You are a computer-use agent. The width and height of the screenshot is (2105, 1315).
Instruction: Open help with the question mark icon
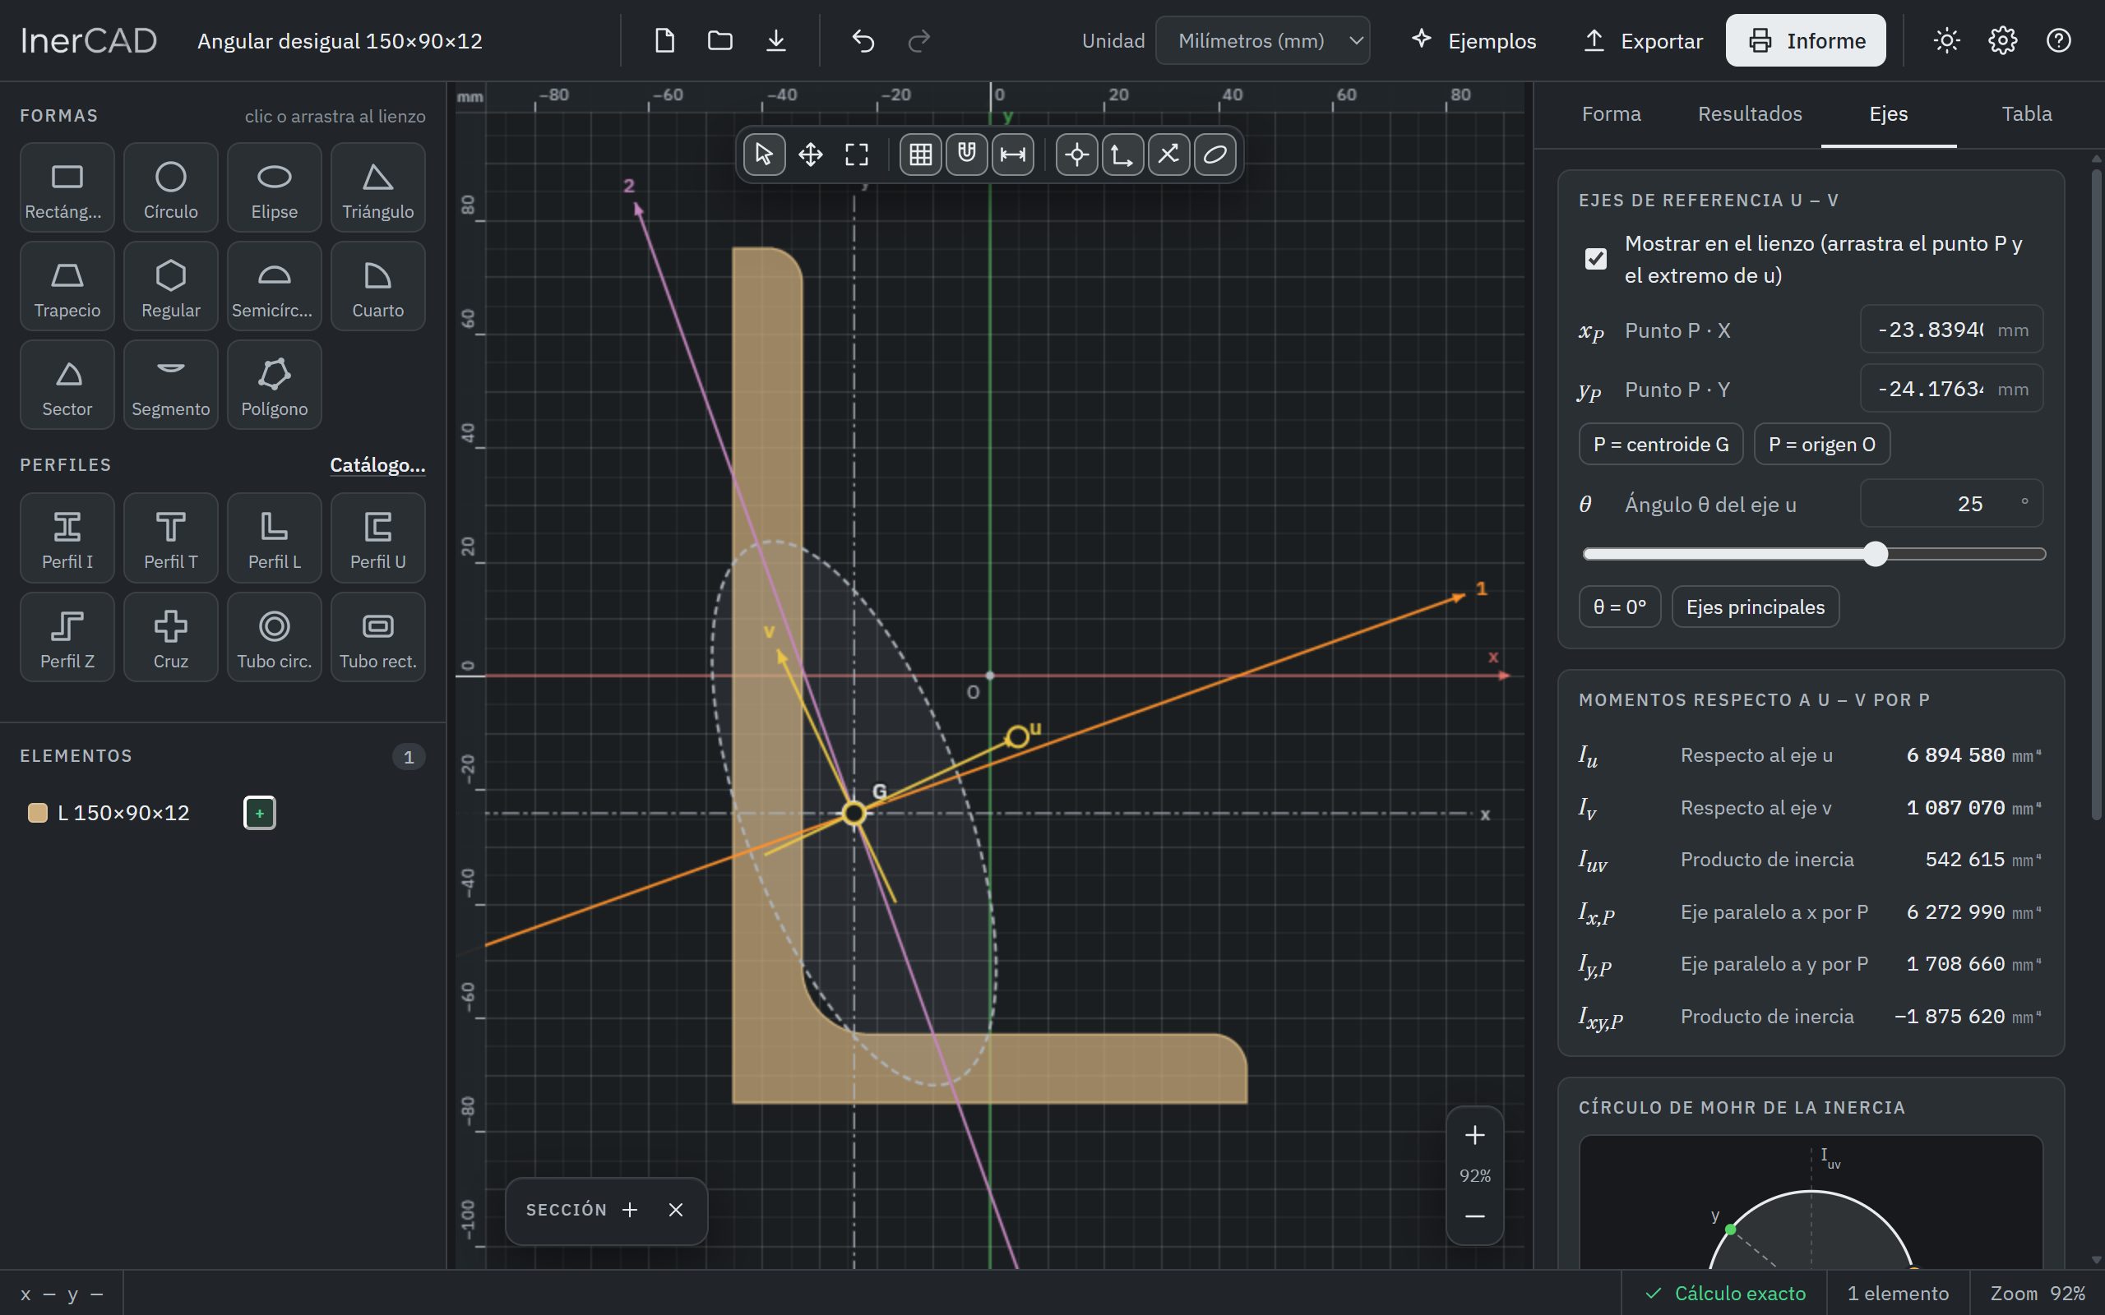pyautogui.click(x=2058, y=41)
